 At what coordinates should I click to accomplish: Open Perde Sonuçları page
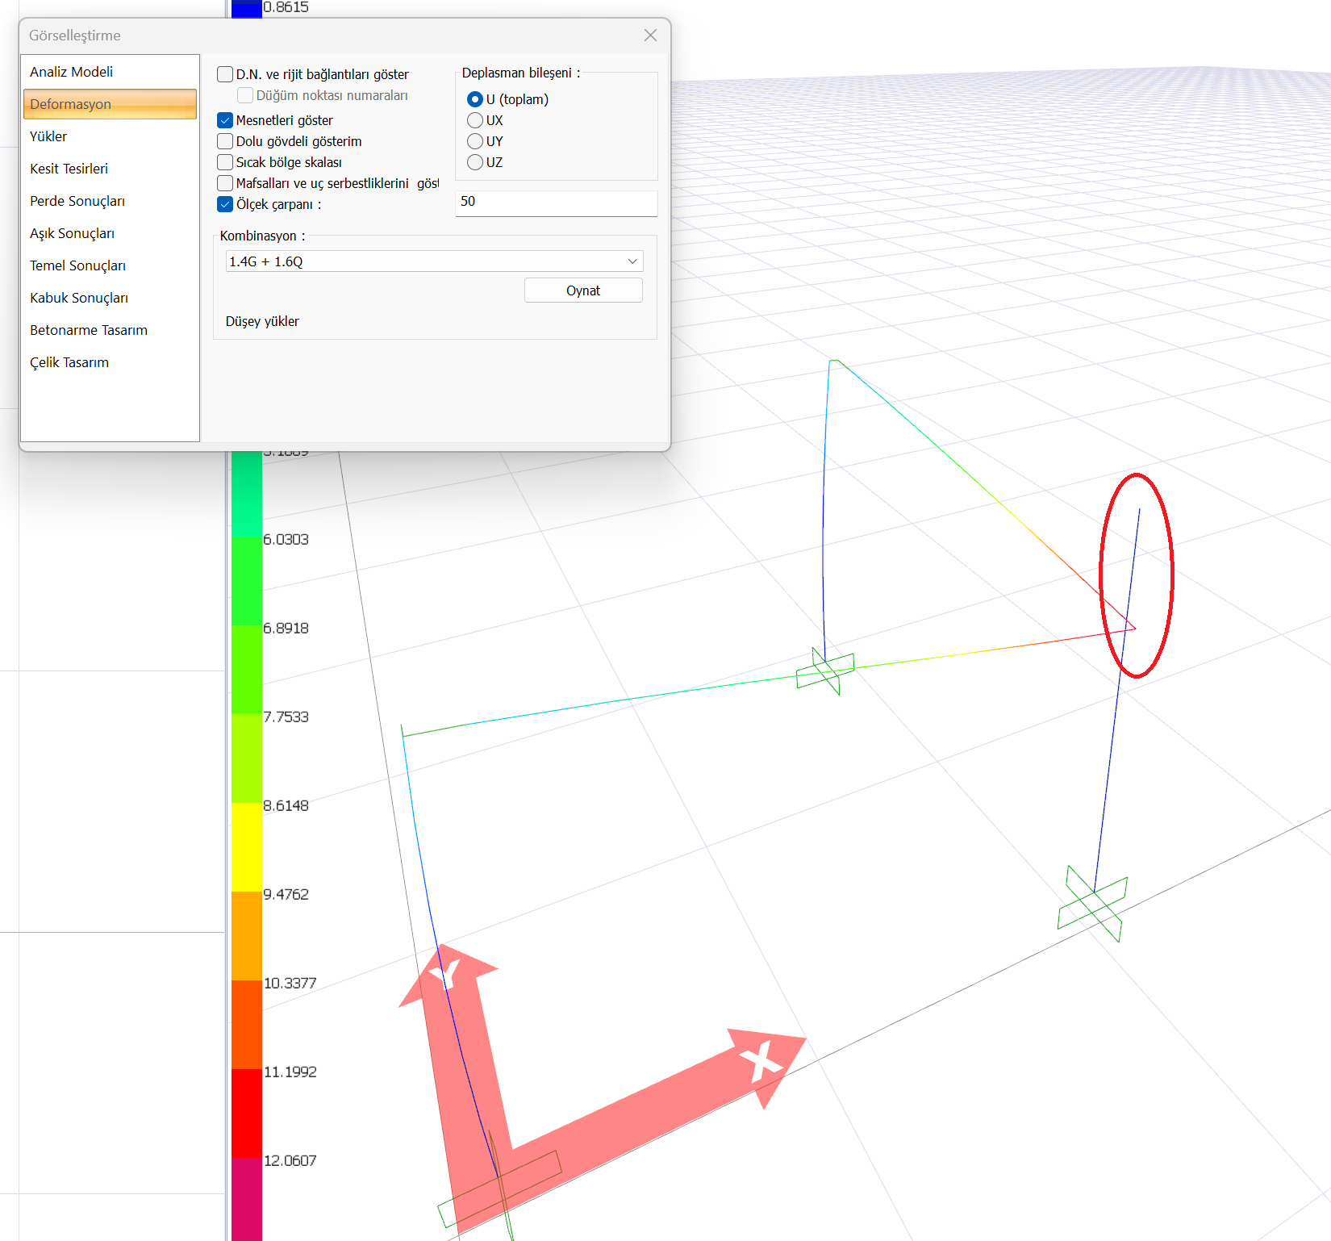[77, 201]
